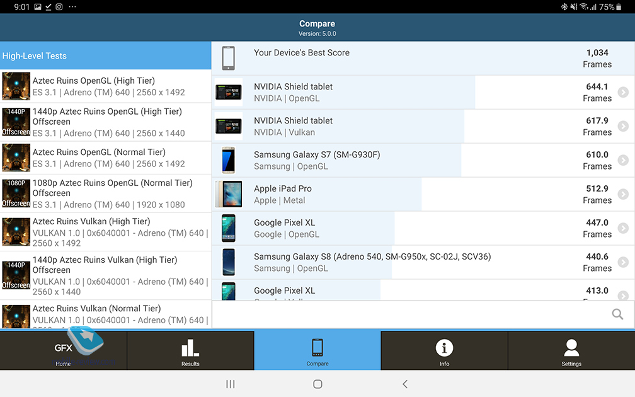635x397 pixels.
Task: Expand NVIDIA Shield tablet Vulkan details arrow
Action: (x=623, y=127)
